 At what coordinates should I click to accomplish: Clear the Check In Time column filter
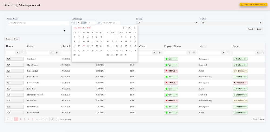click(160, 53)
